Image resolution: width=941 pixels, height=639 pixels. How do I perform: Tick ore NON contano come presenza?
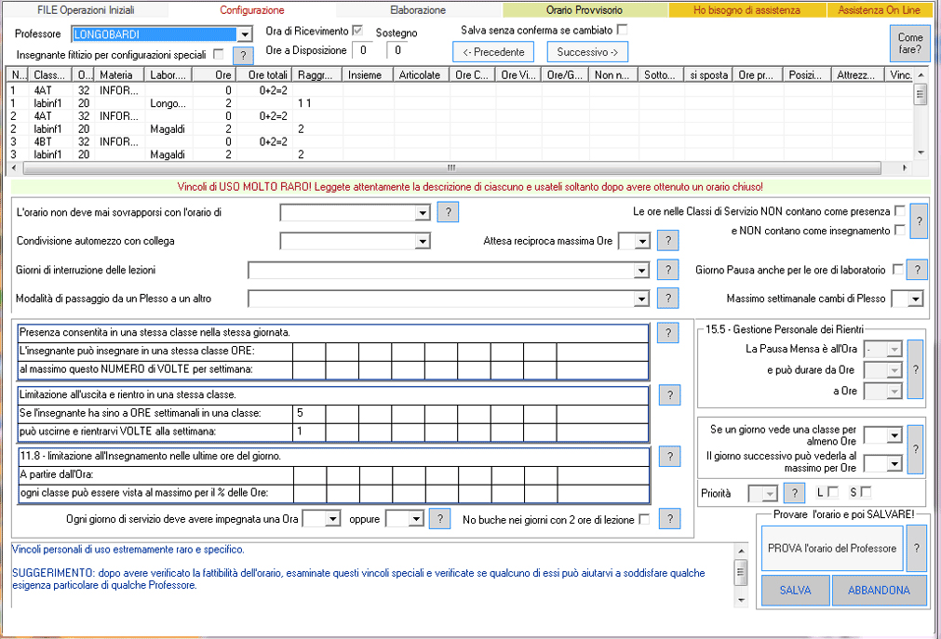[900, 210]
